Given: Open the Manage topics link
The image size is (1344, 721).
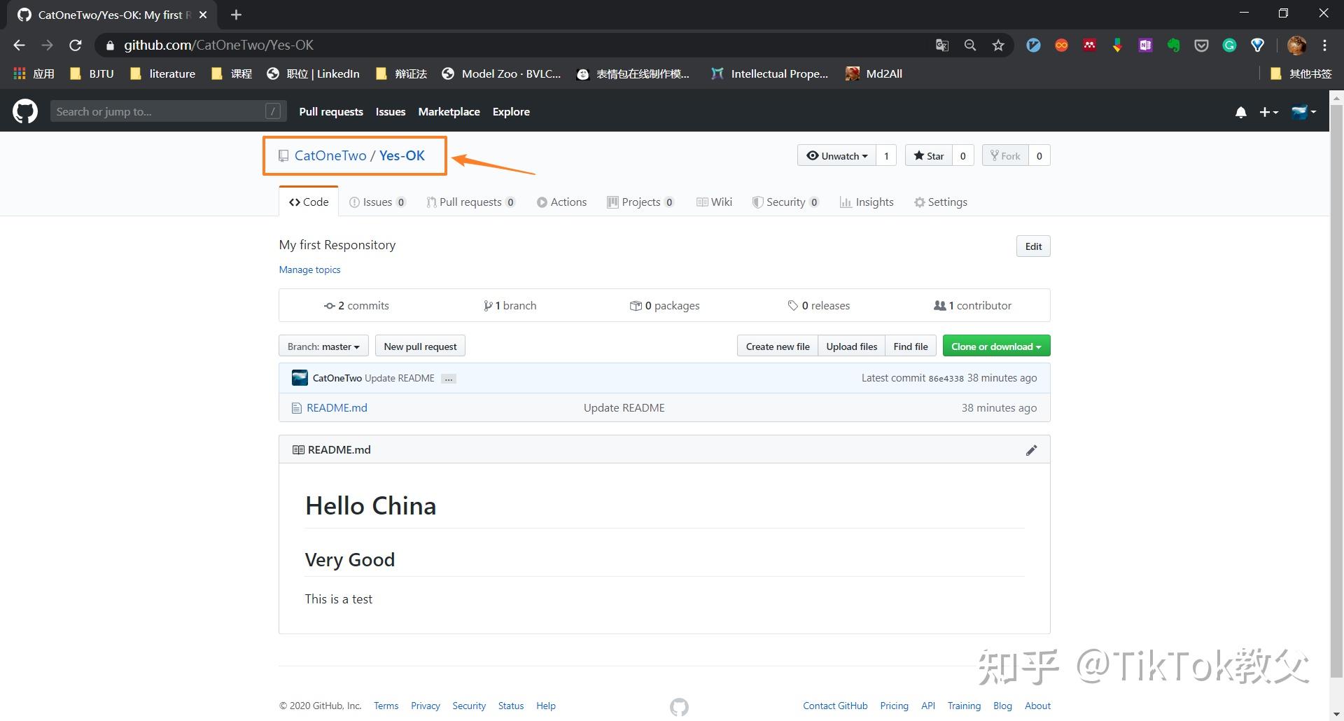Looking at the screenshot, I should [309, 269].
